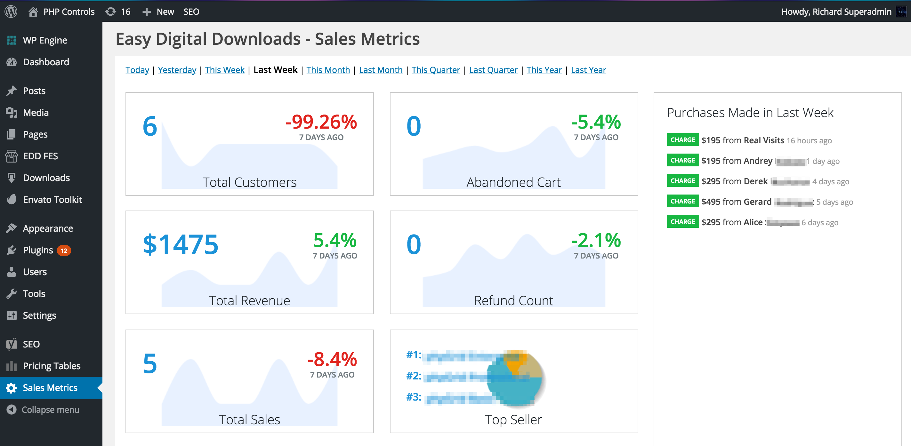This screenshot has height=446, width=911.
Task: Click the $495 from Gerard purchase text
Action: pyautogui.click(x=736, y=202)
